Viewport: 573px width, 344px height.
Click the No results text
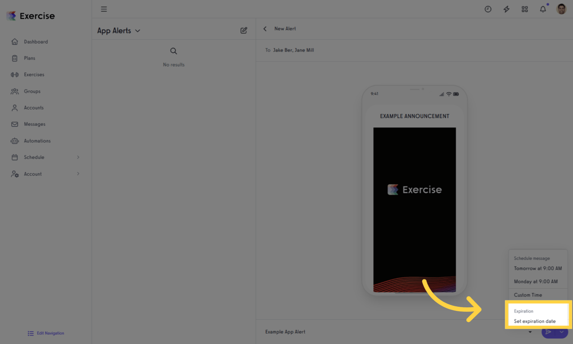coord(174,64)
